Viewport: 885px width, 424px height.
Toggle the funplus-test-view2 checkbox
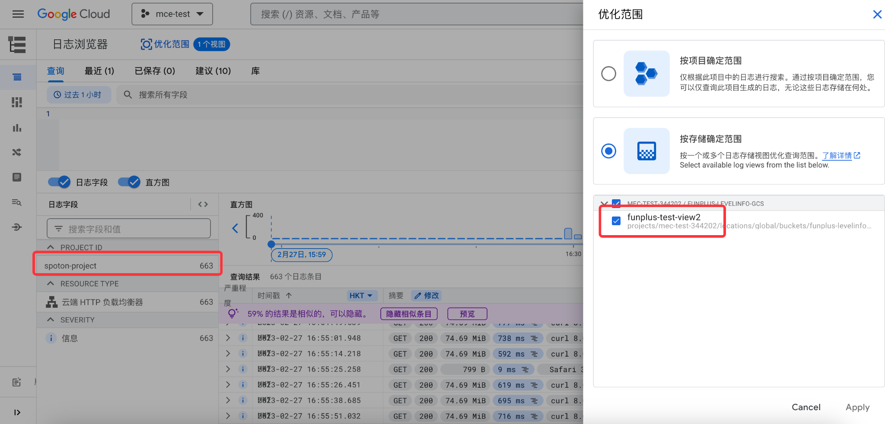tap(616, 221)
